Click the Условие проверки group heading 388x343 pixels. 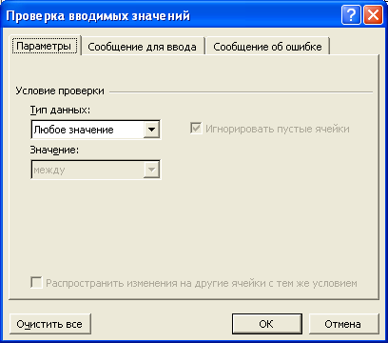click(60, 91)
